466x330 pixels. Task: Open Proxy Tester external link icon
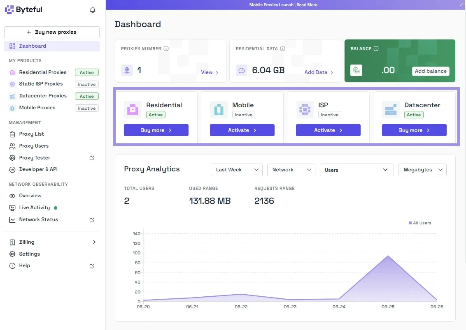click(x=92, y=158)
